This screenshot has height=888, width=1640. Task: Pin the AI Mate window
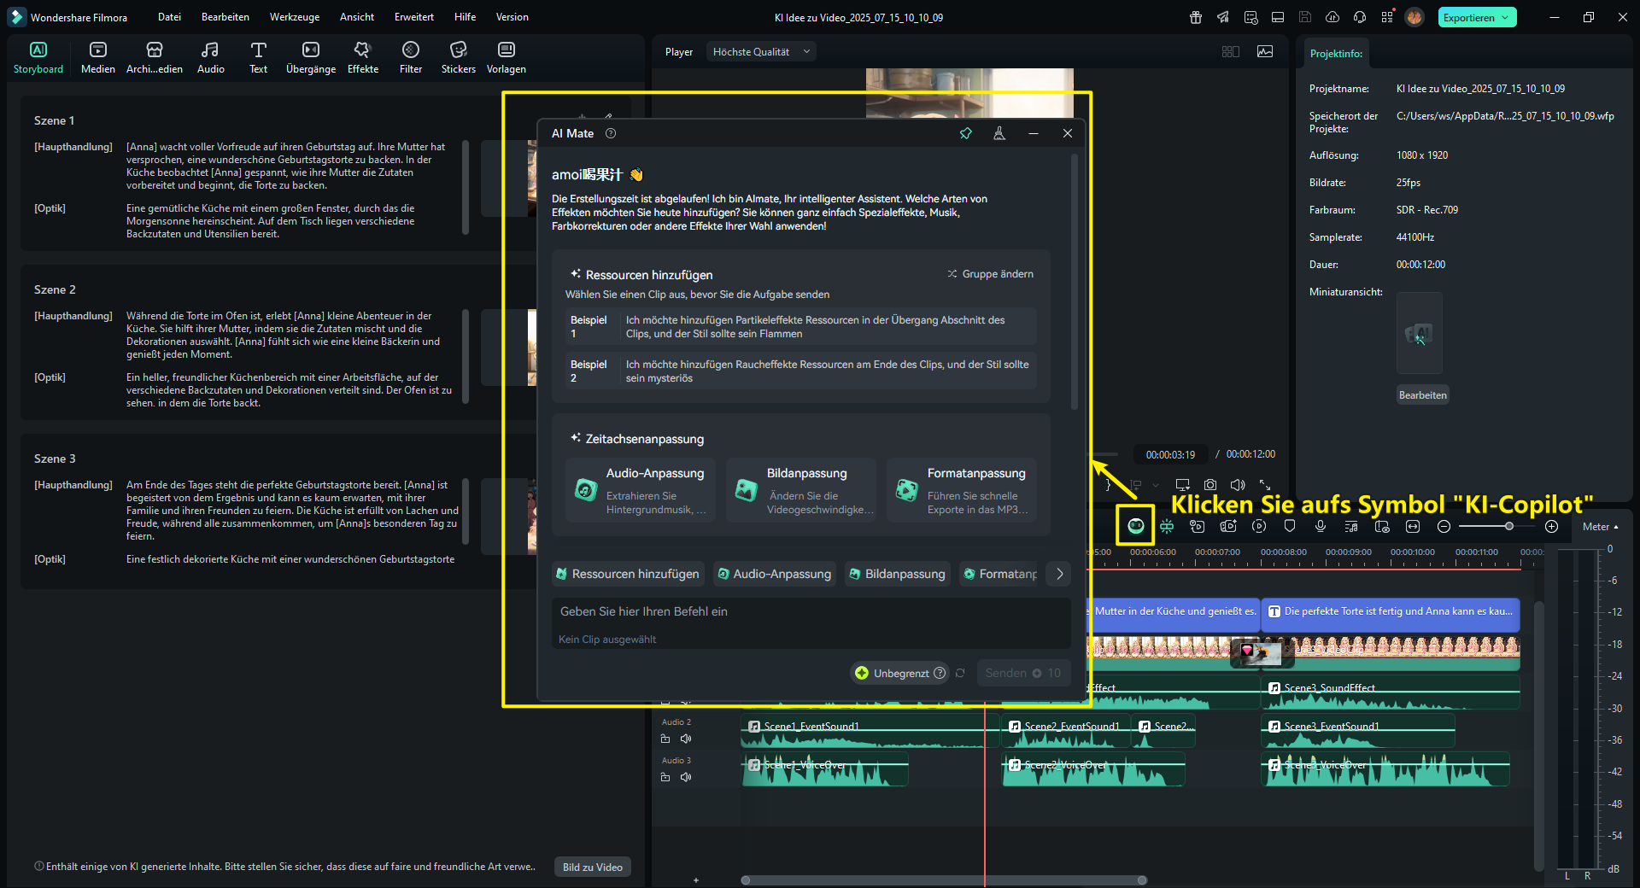pos(966,133)
